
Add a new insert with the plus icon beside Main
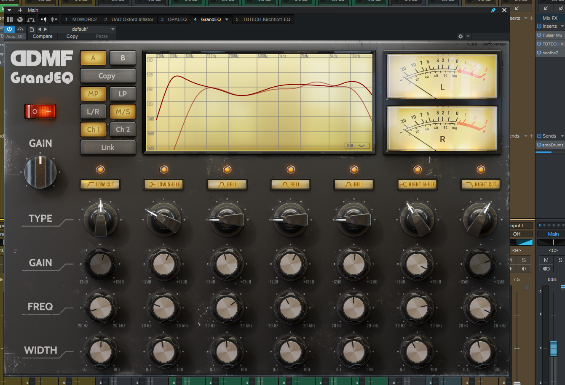coord(20,10)
